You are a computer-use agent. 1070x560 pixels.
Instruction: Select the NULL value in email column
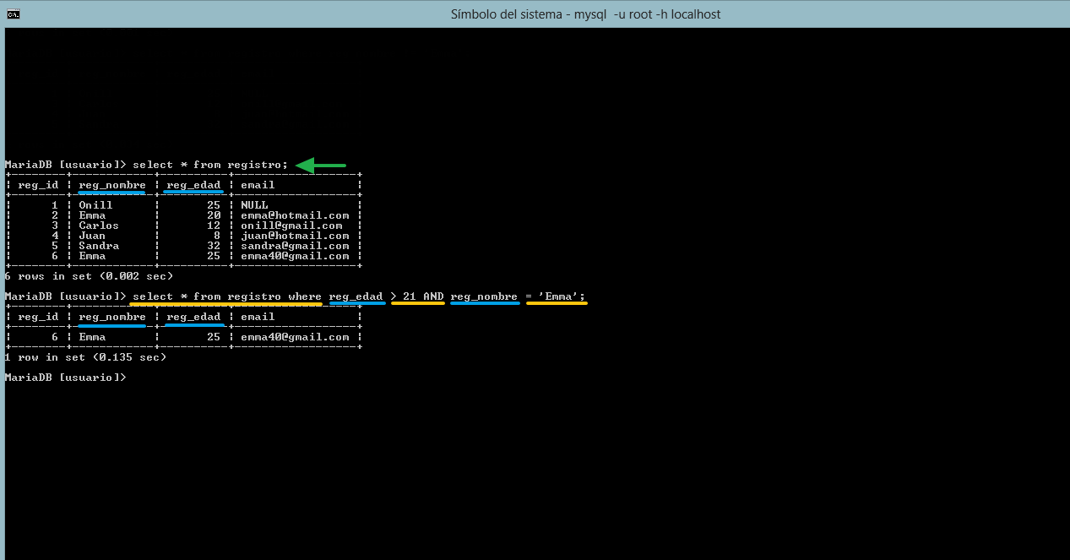[x=254, y=205]
